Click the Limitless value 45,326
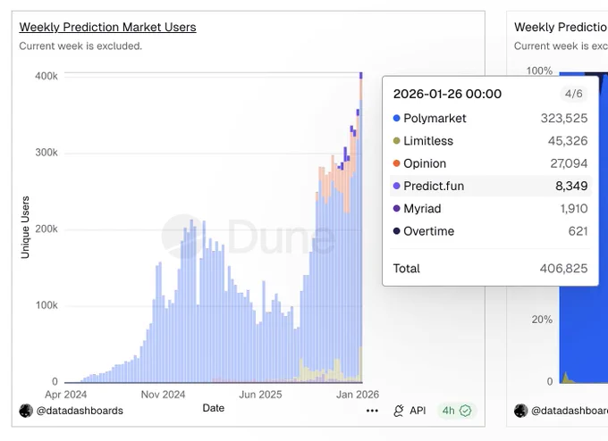The height and width of the screenshot is (441, 608). [x=568, y=140]
